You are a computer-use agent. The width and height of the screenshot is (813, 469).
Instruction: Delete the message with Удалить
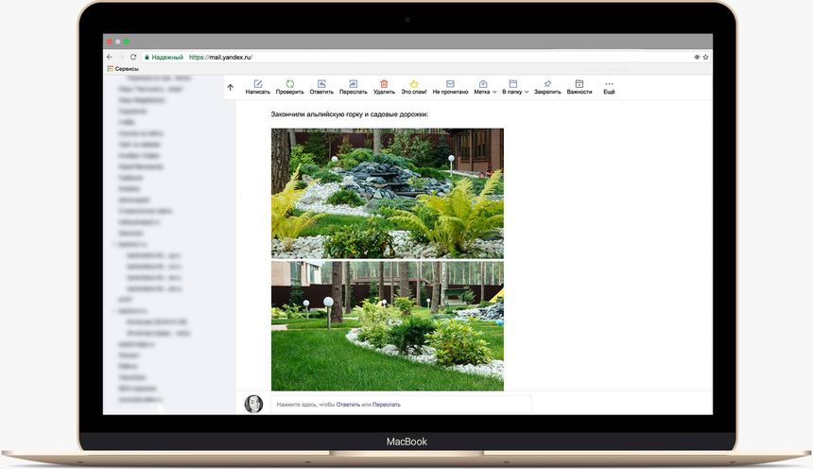tap(384, 85)
